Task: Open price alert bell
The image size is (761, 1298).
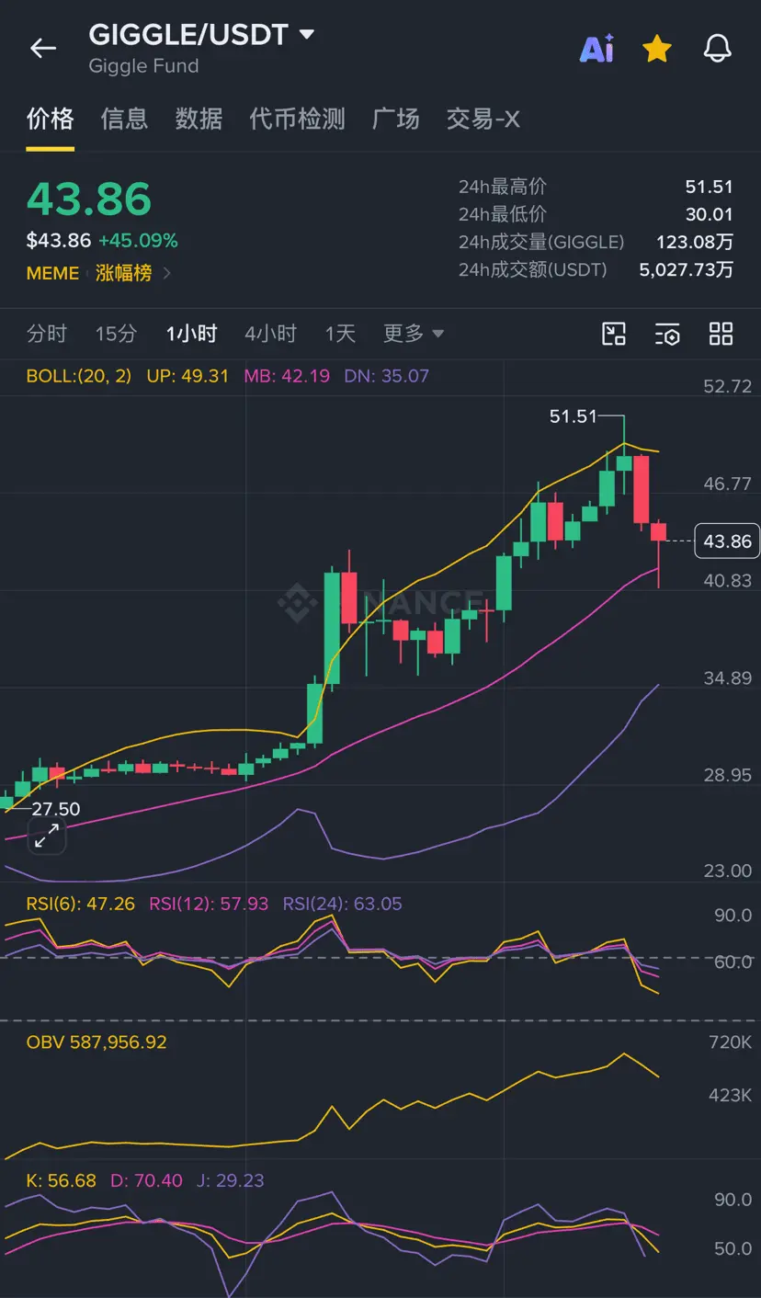Action: click(717, 49)
